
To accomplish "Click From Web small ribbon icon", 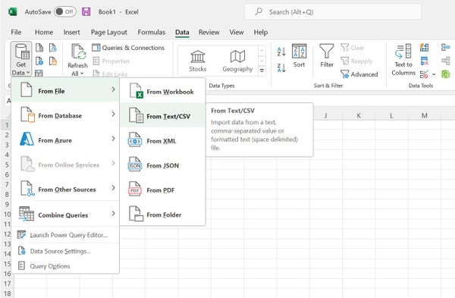I will [x=39, y=61].
